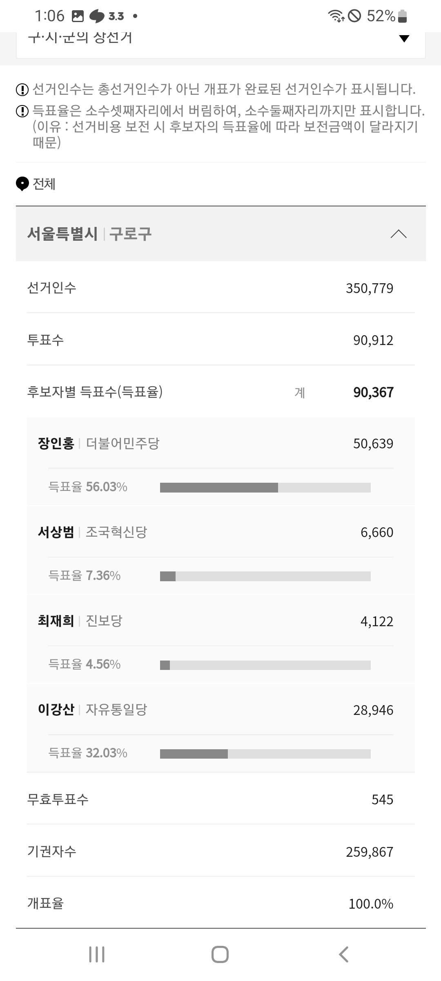Open the 구·시·군의 장선거 dropdown arrow
The height and width of the screenshot is (981, 441).
(x=404, y=39)
